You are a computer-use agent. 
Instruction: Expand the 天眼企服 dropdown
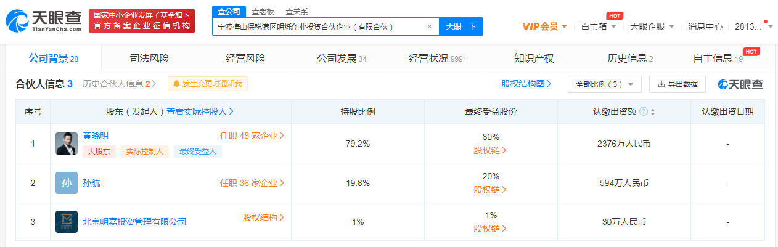point(652,26)
